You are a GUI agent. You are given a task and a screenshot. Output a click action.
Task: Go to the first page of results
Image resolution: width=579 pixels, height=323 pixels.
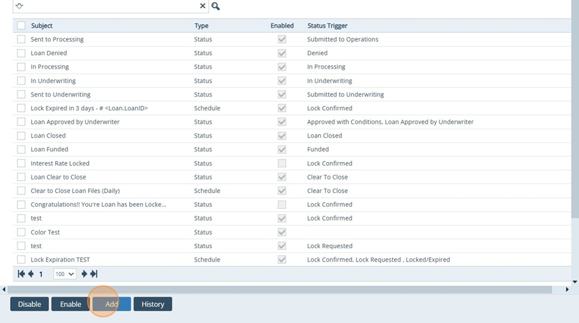[21, 274]
